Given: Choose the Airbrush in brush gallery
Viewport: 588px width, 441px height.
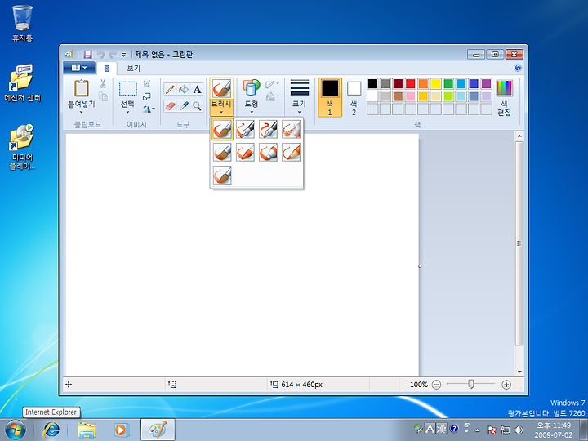Looking at the screenshot, I should (x=291, y=129).
